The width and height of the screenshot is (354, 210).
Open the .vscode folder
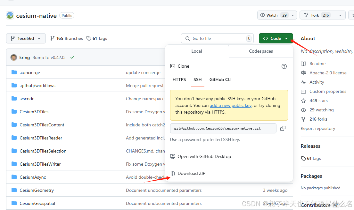pyautogui.click(x=27, y=99)
